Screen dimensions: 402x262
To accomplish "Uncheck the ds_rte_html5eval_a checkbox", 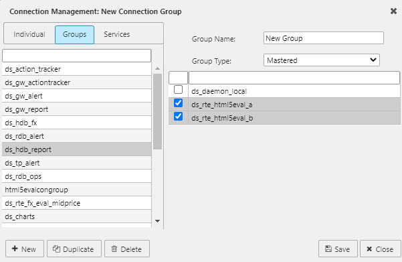I will 178,103.
